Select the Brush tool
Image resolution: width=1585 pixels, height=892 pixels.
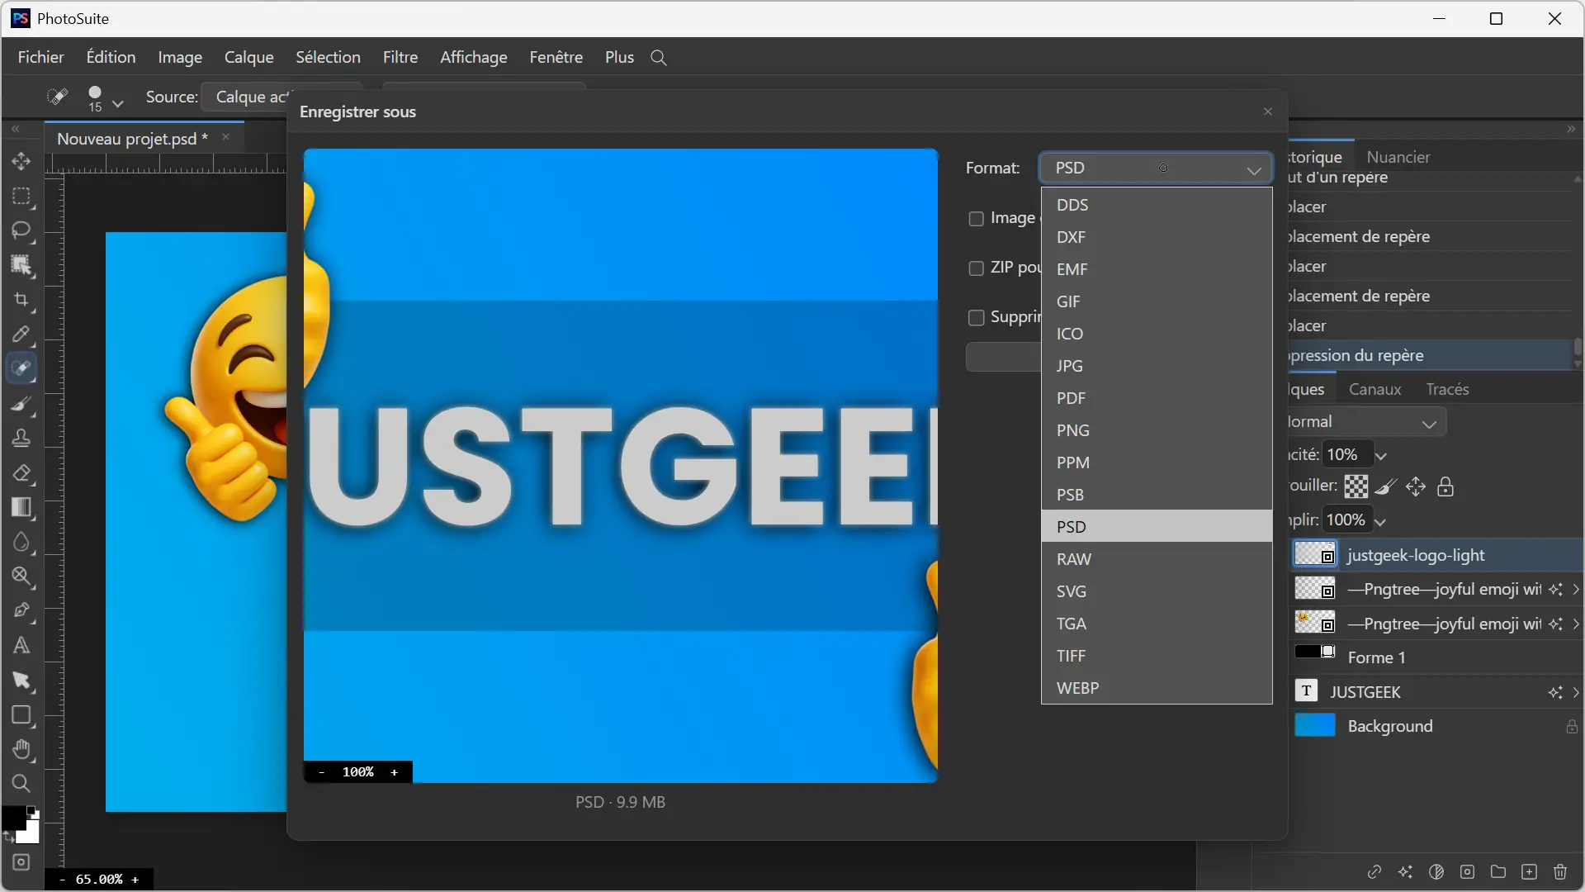(x=21, y=404)
